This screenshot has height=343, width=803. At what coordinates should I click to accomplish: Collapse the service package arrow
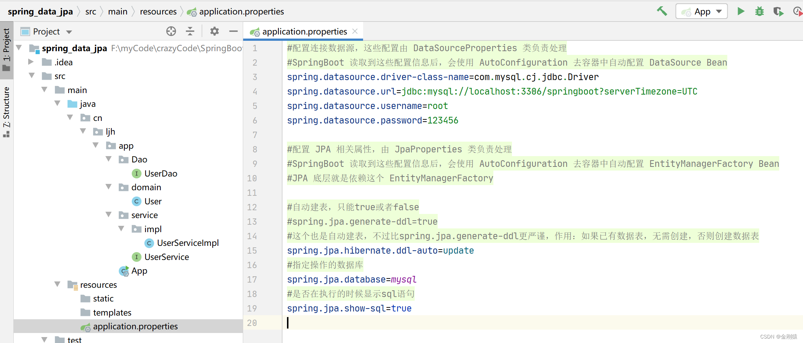[109, 214]
